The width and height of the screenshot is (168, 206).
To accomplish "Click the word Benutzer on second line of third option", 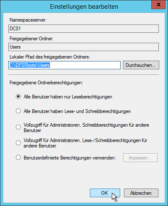I will click(32, 130).
